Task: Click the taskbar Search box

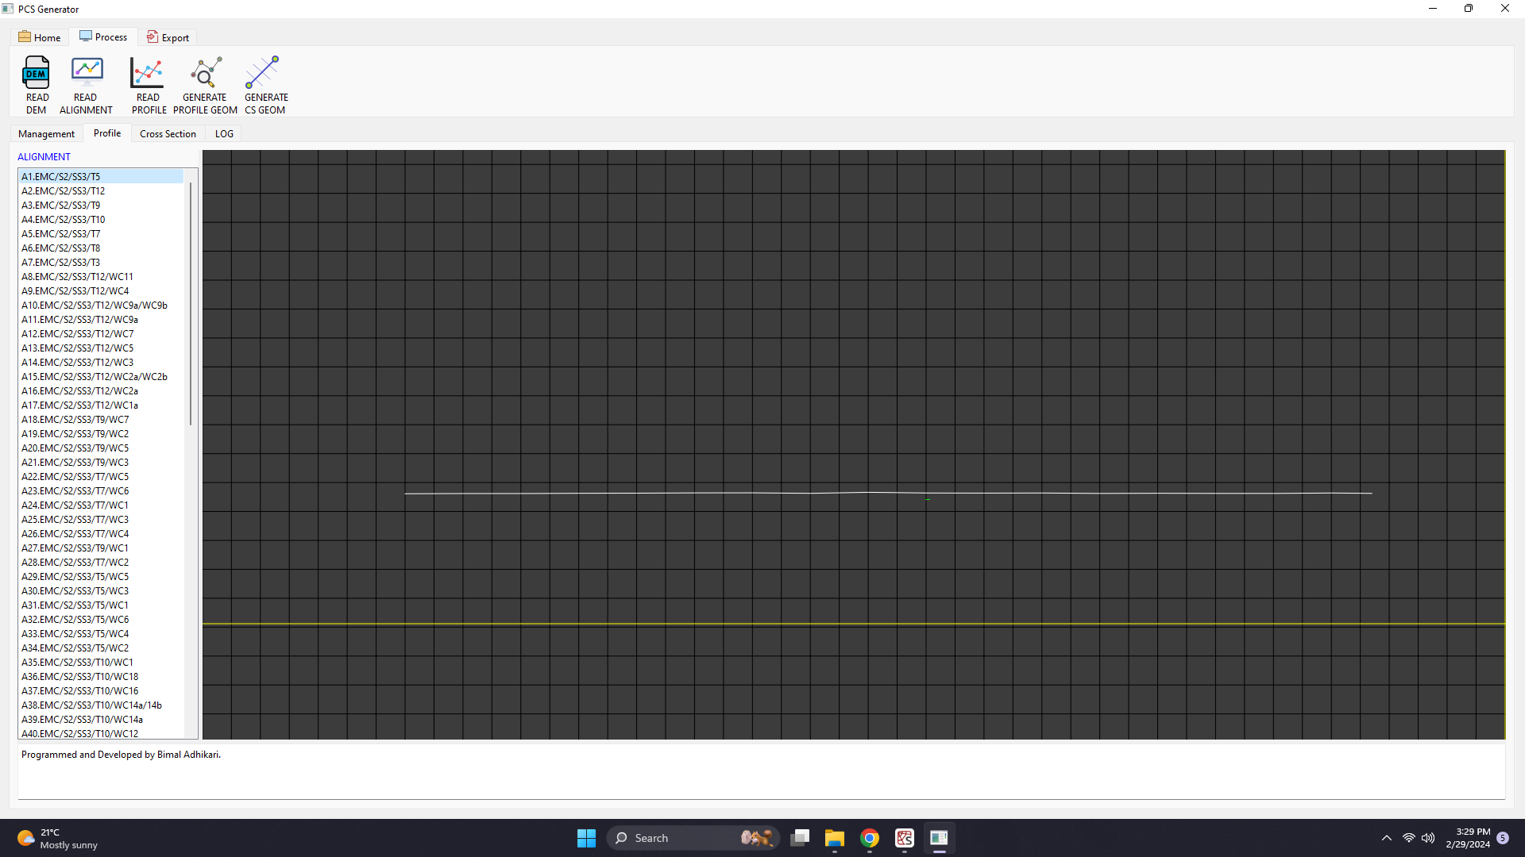Action: 675,838
